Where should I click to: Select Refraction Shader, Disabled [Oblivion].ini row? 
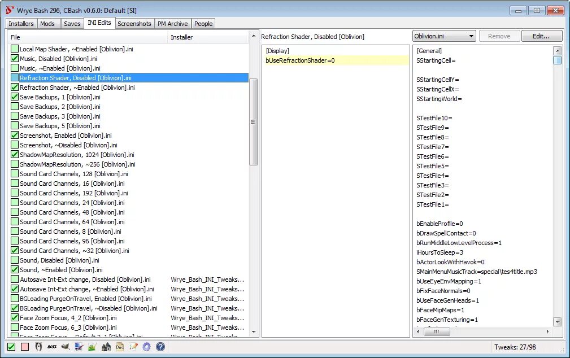pos(129,77)
